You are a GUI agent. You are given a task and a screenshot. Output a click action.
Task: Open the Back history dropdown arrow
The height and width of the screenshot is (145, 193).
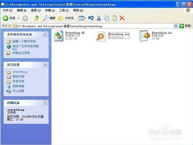click(18, 18)
